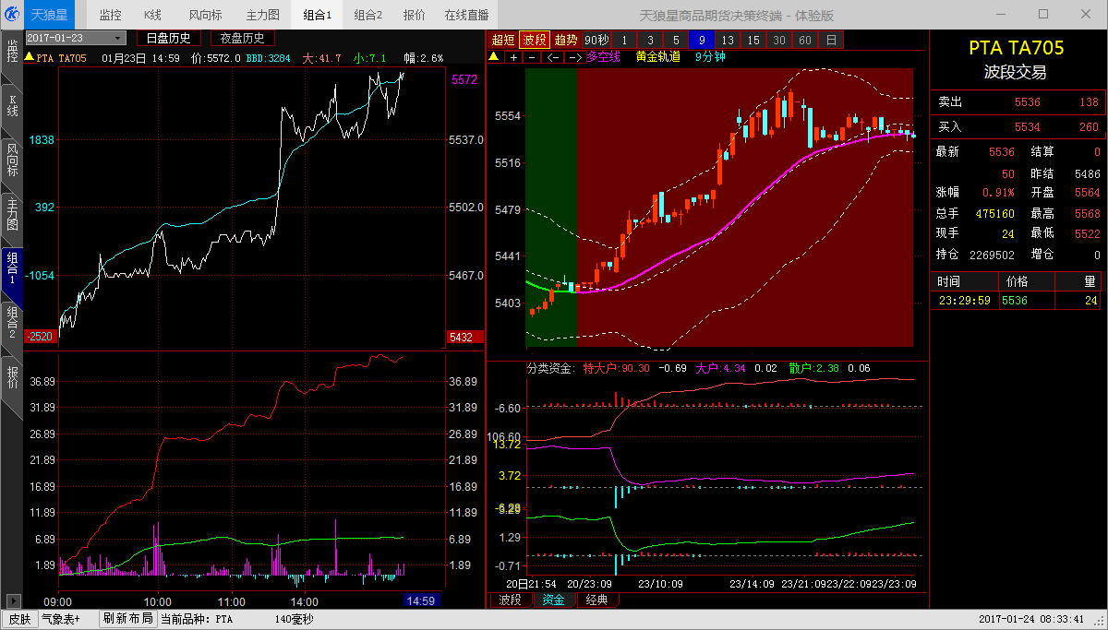Shift the chart right with -> arrow
This screenshot has width=1108, height=630.
coord(573,57)
